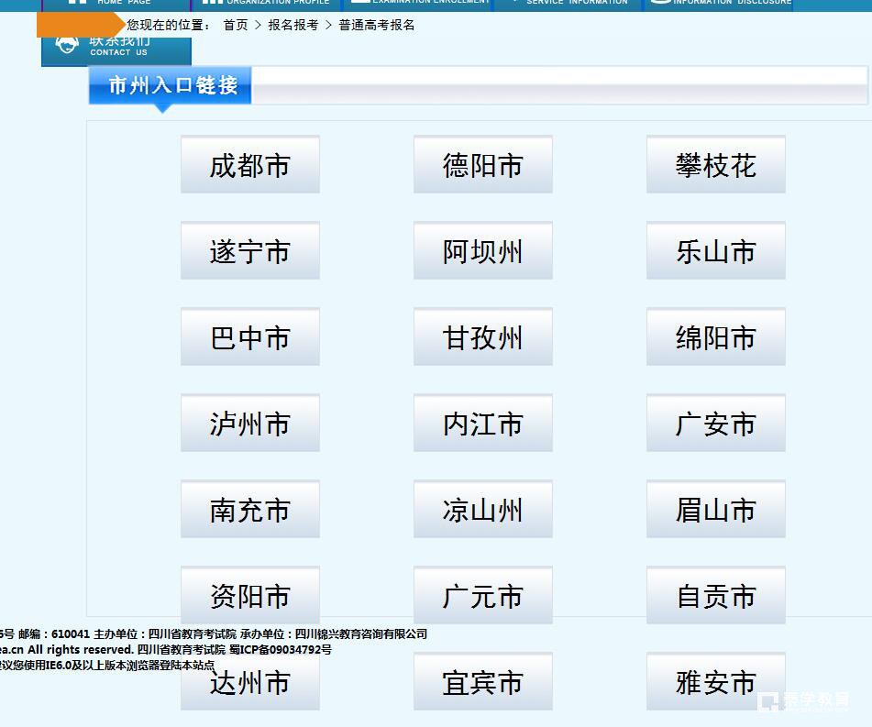Viewport: 872px width, 727px height.
Task: Open the 雅安市 city button
Action: pos(716,682)
